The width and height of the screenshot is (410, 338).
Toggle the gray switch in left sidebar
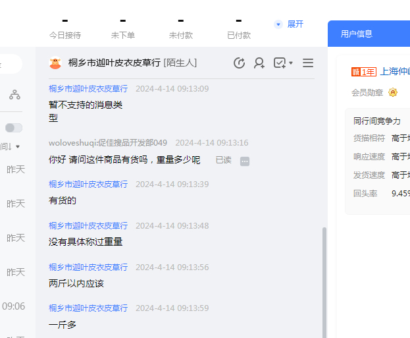point(14,128)
